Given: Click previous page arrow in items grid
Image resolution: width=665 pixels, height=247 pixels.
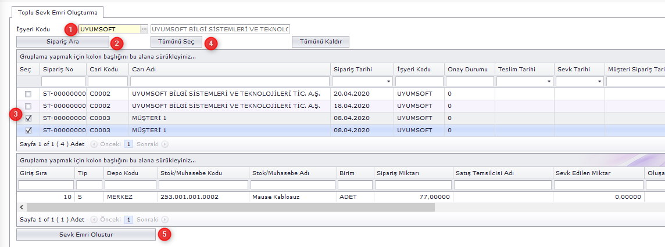Looking at the screenshot, I should (x=94, y=220).
